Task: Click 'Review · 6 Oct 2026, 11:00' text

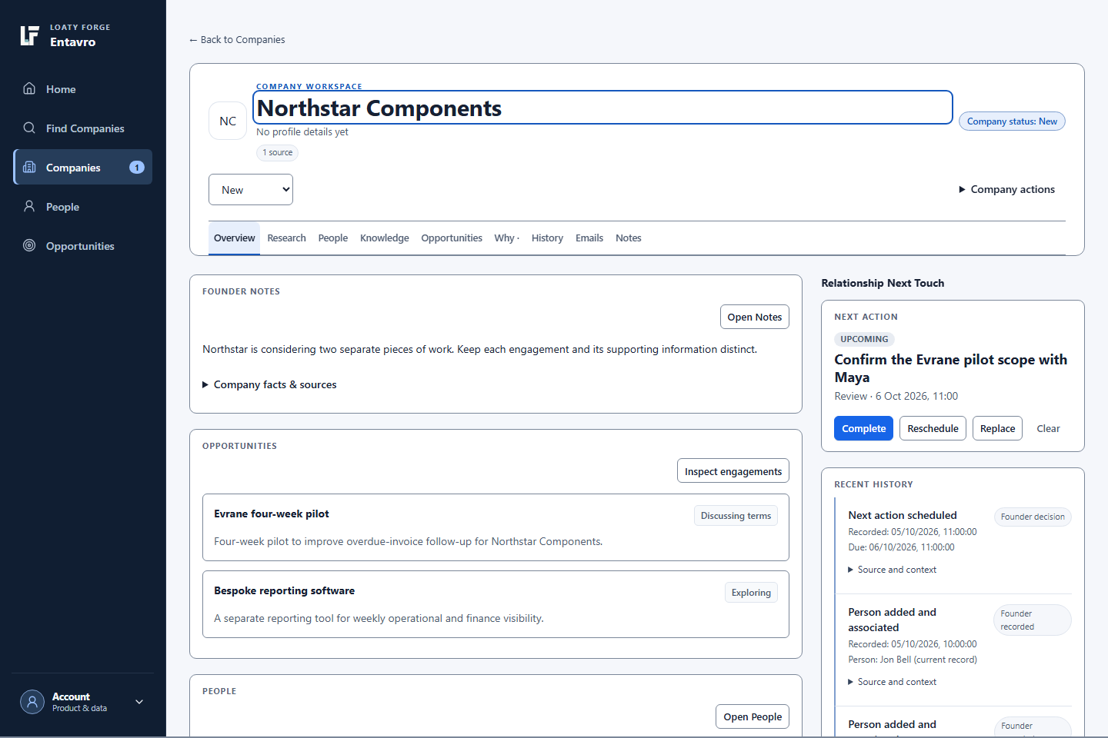Action: point(896,396)
